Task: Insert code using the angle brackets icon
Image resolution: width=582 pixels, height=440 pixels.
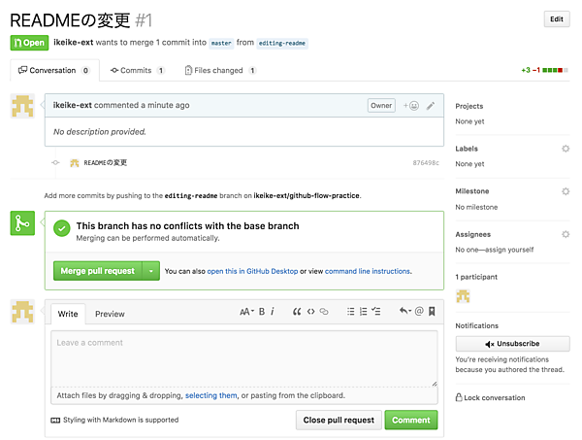Action: tap(310, 312)
